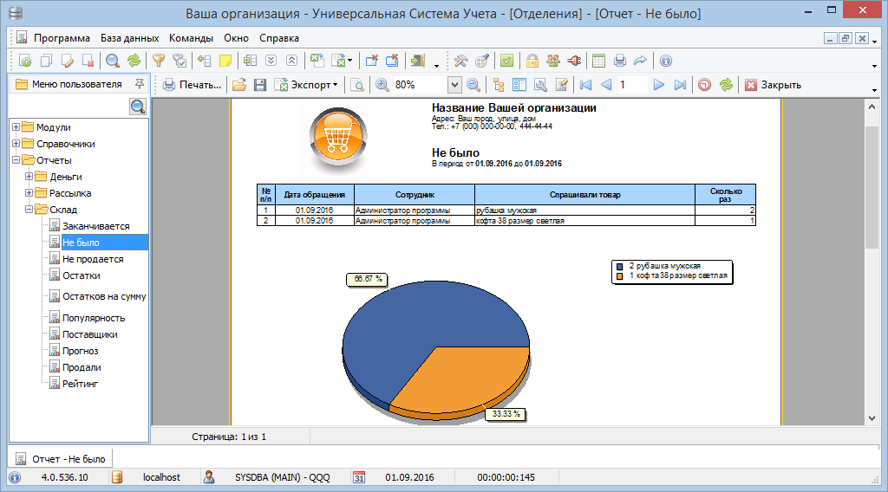Click the orange filter funnel icon
Screen dimensions: 888x492
click(159, 61)
